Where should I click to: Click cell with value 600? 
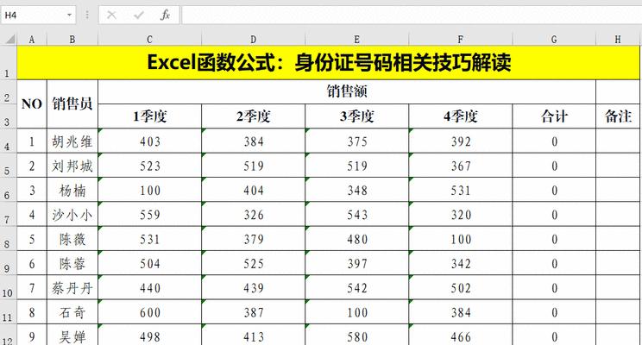[x=149, y=312]
